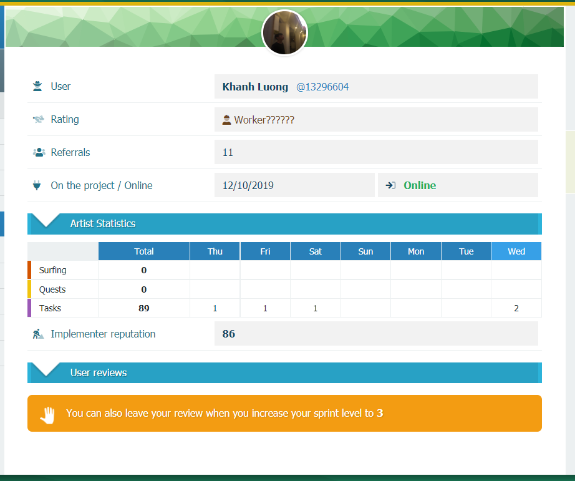Click the user profile avatar photo
This screenshot has height=481, width=575.
[x=284, y=32]
